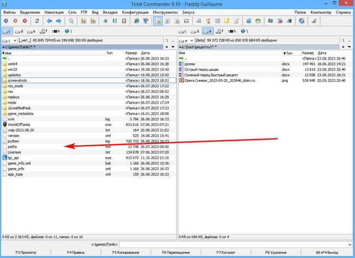The height and width of the screenshot is (258, 355).
Task: Click the blue gear toolbar icon
Action: (6, 21)
